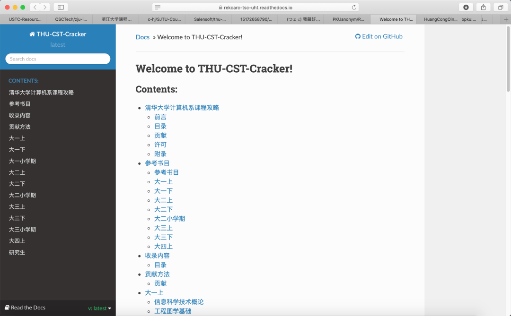This screenshot has height=316, width=511.
Task: Go forward with Safari forward arrow
Action: click(45, 7)
